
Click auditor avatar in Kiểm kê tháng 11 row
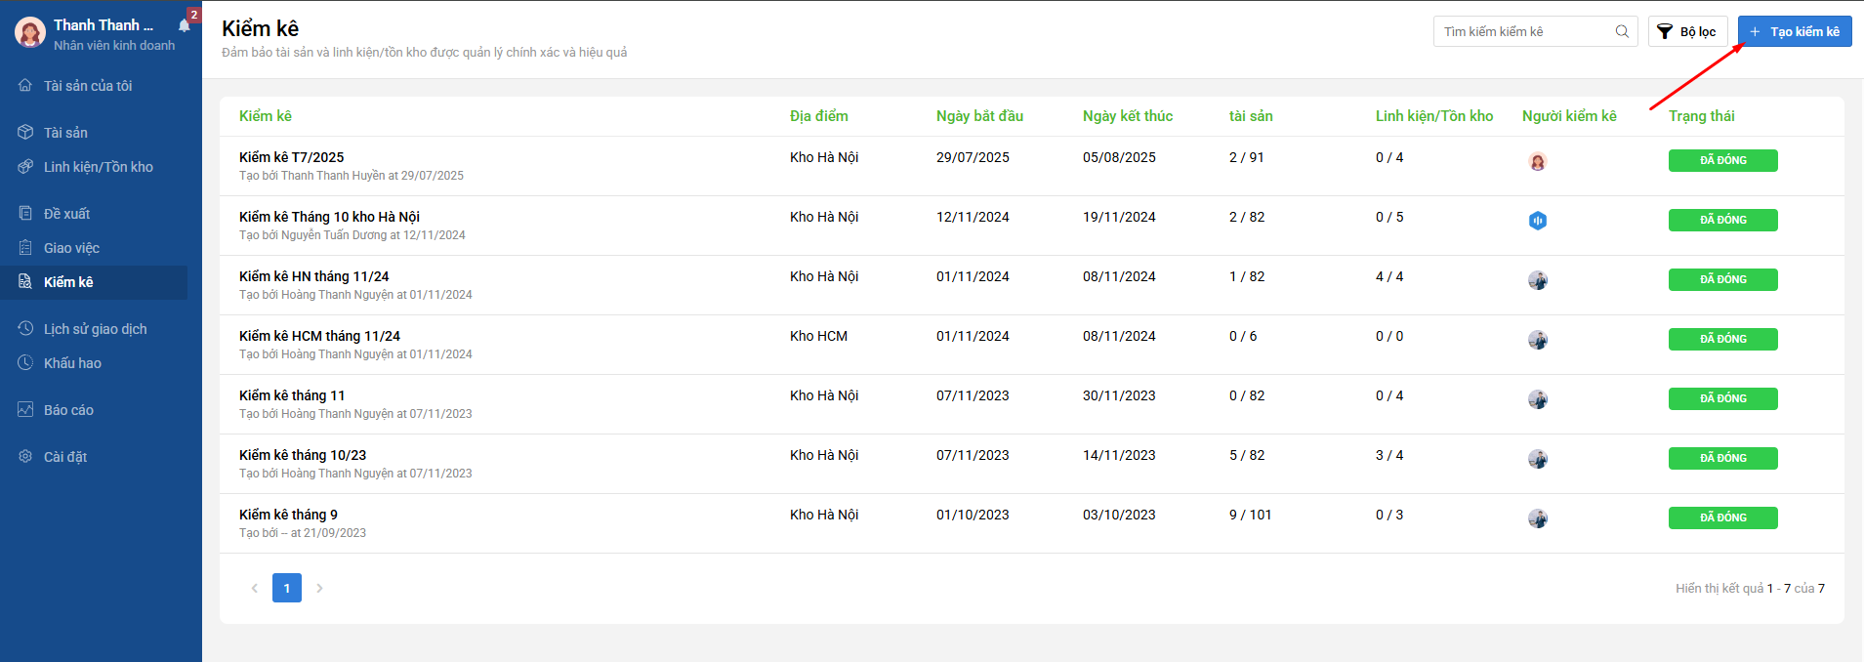point(1538,399)
